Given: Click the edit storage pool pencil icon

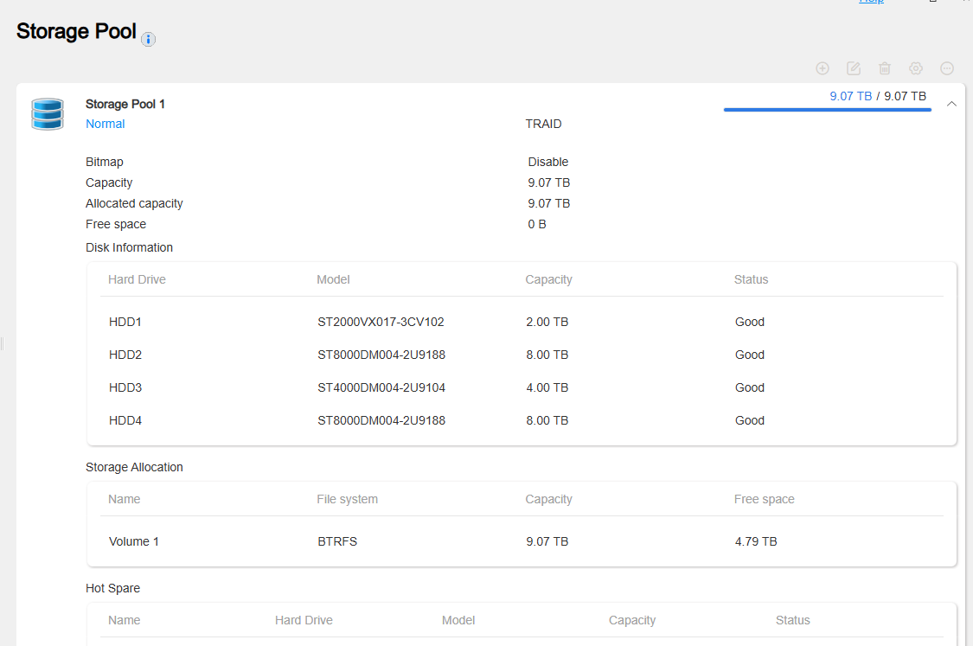Looking at the screenshot, I should pyautogui.click(x=854, y=68).
